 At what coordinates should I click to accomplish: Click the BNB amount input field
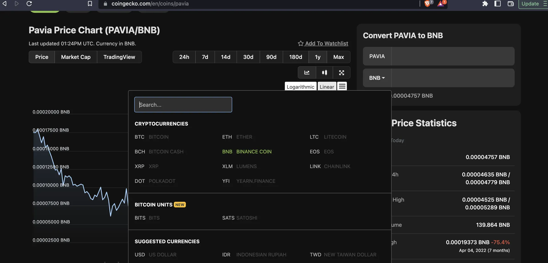(x=453, y=78)
